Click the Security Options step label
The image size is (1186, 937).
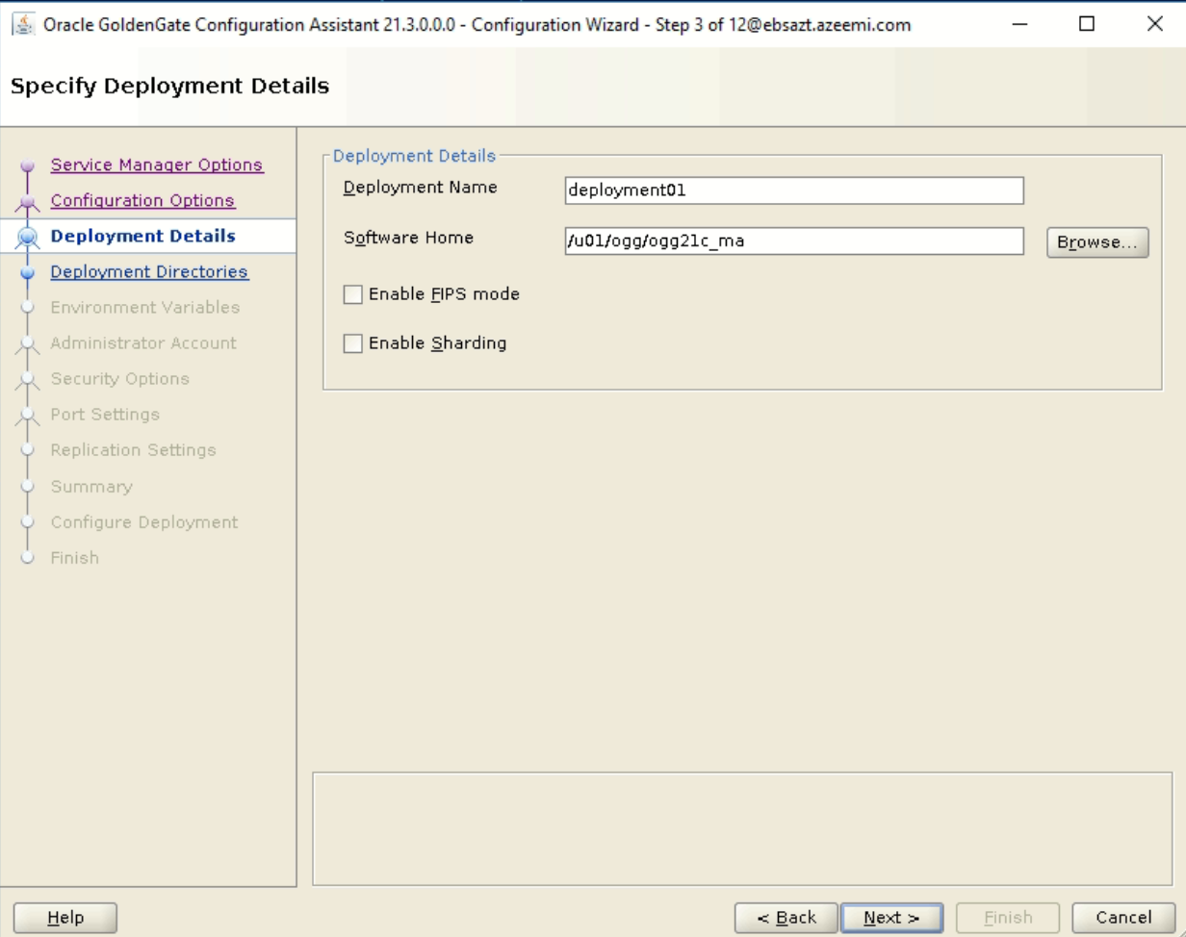click(x=120, y=378)
